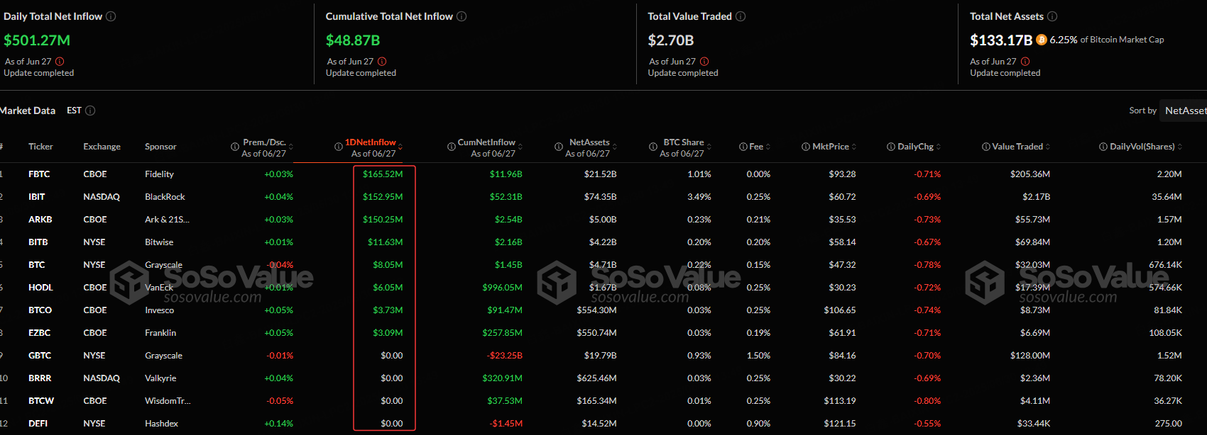Viewport: 1207px width, 435px height.
Task: Click info icon beside Cumulative Total Net Inflow
Action: (x=461, y=16)
